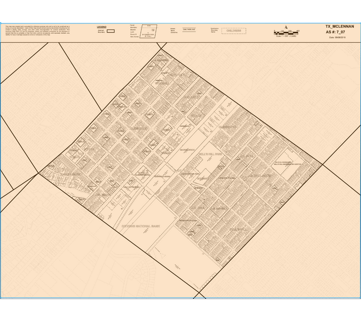
Task: Click the large vacant parcel below Citizens National Bank
Action: [183, 250]
